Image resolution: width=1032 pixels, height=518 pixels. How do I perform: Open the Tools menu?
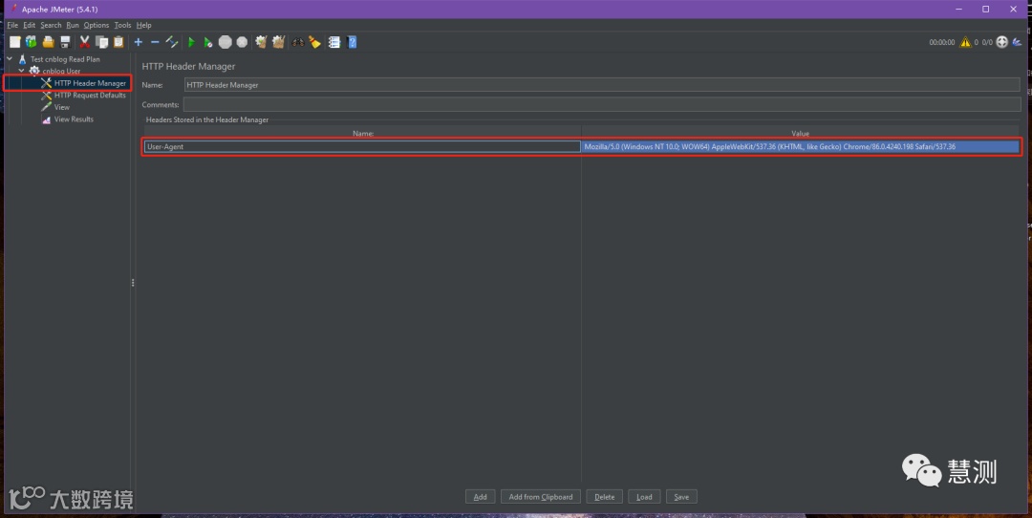[x=122, y=25]
